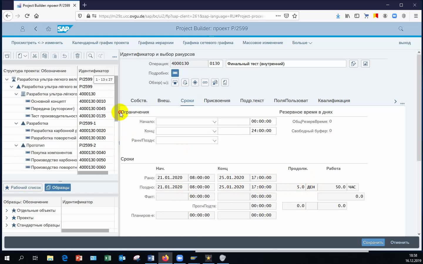This screenshot has width=423, height=264.
Task: Click the copy icon in tree toolbar
Action: pos(45,56)
